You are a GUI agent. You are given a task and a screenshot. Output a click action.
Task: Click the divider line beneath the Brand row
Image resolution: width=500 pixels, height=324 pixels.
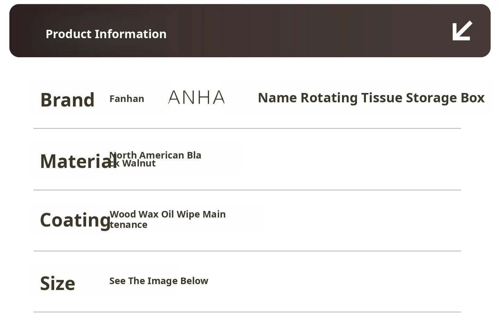tap(247, 128)
